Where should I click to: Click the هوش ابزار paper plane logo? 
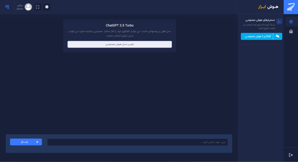[291, 7]
